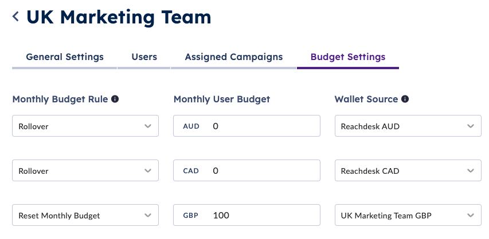Open the Assigned Campaigns tab
The width and height of the screenshot is (489, 239).
pos(233,57)
